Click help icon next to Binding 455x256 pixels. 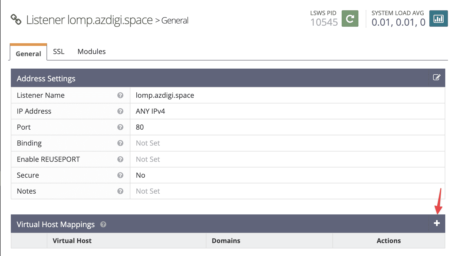tap(120, 143)
